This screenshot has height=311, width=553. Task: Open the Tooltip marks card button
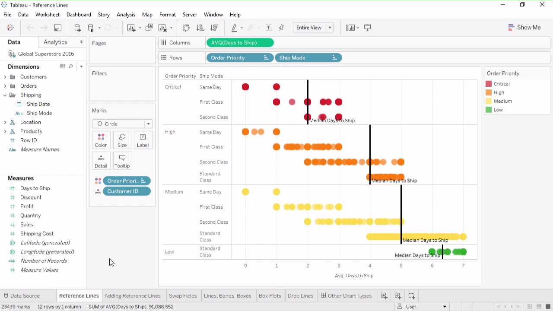tap(122, 161)
